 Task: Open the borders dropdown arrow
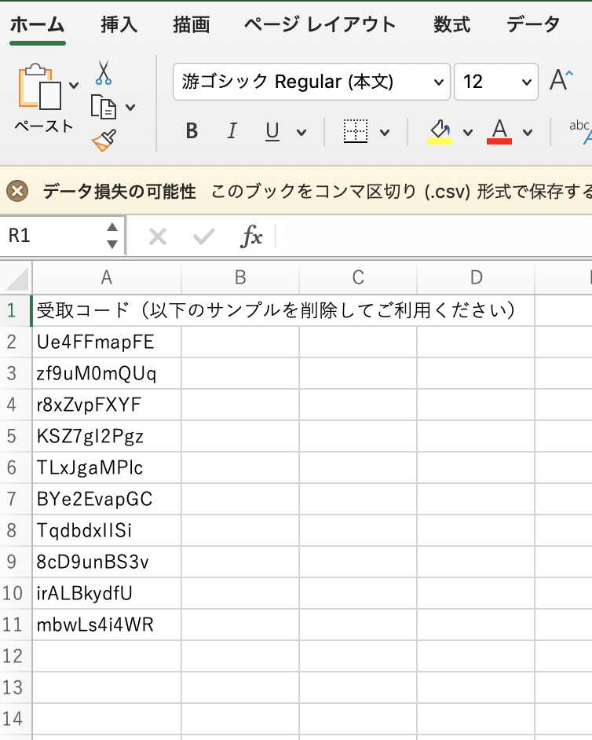[385, 133]
